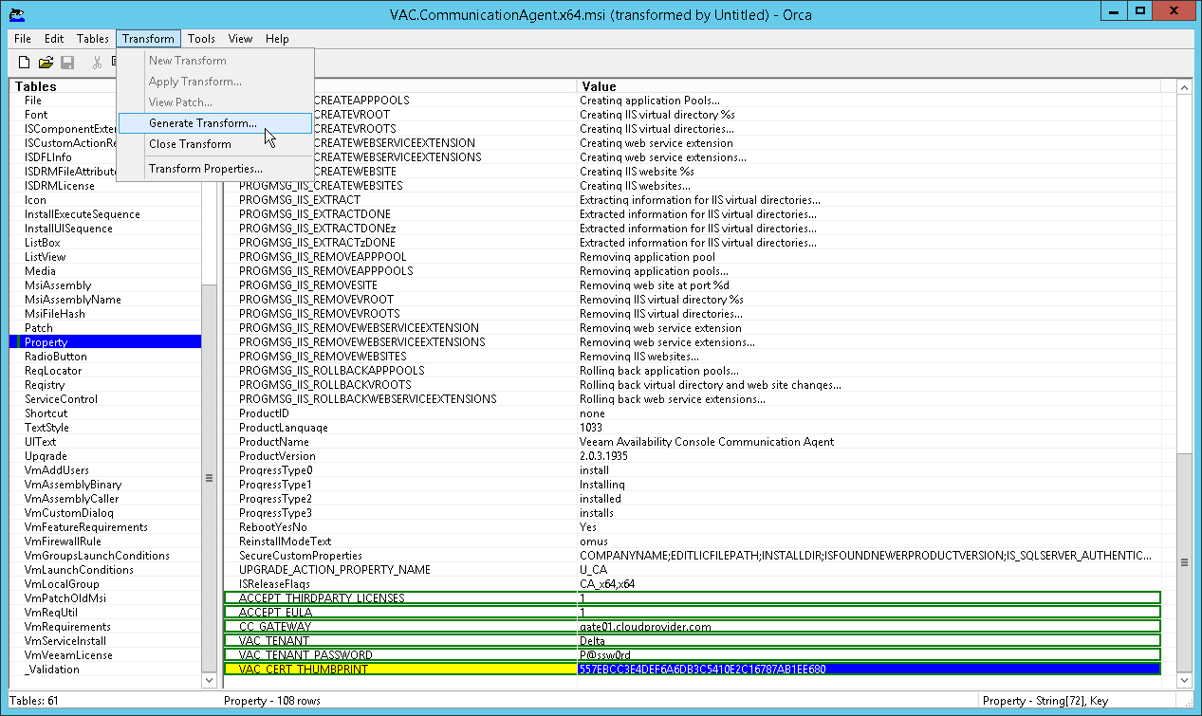Close the open Transform menu
The height and width of the screenshot is (716, 1202).
click(148, 39)
